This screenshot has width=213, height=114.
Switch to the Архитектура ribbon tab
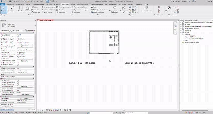[x=10, y=4]
